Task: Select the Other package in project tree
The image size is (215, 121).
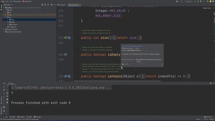Action: [x=12, y=22]
